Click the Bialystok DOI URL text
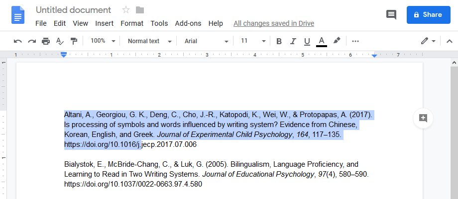Screen dimensions: 458x199 click(x=133, y=184)
